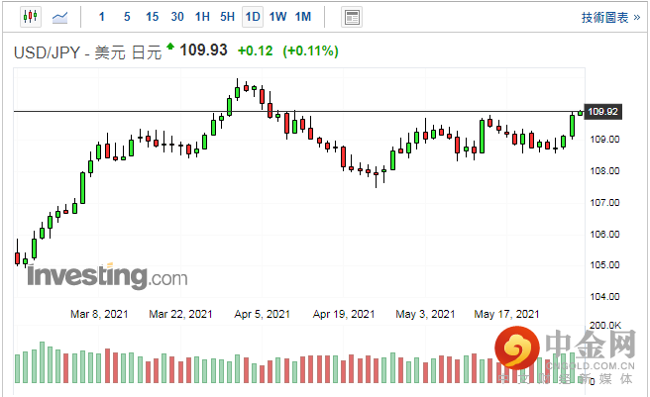
Task: Switch to the area chart type icon
Action: click(x=60, y=17)
